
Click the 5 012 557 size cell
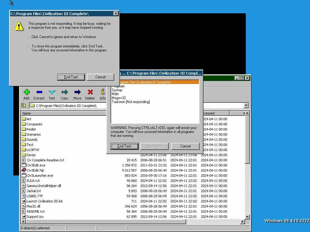coord(129,170)
